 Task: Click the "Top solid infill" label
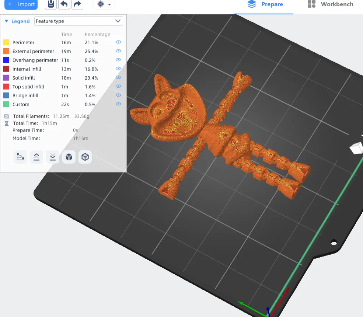pyautogui.click(x=28, y=87)
